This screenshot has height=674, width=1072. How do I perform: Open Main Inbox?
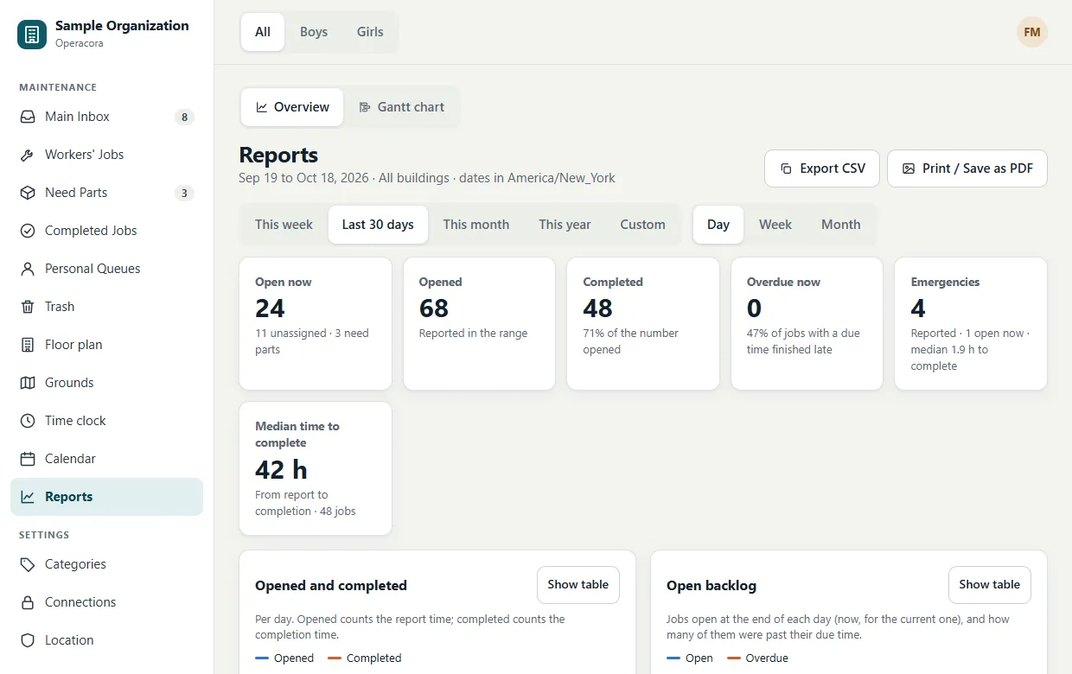[x=106, y=117]
